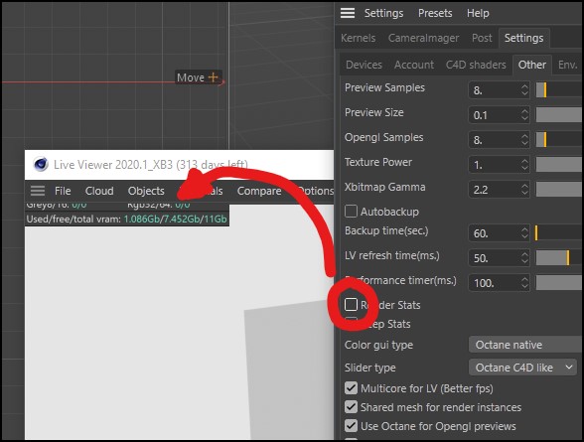The width and height of the screenshot is (584, 442).
Task: Open File menu in Live Viewer
Action: click(x=63, y=191)
